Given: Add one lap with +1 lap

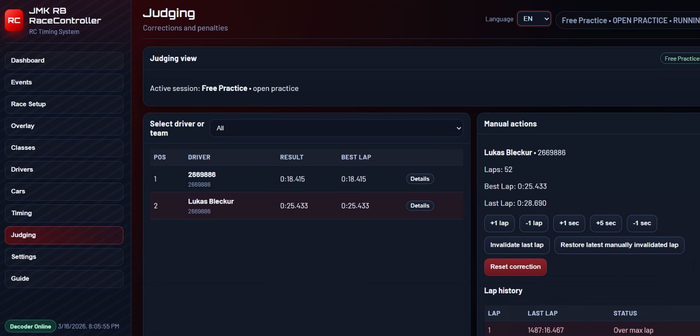Looking at the screenshot, I should tap(499, 223).
